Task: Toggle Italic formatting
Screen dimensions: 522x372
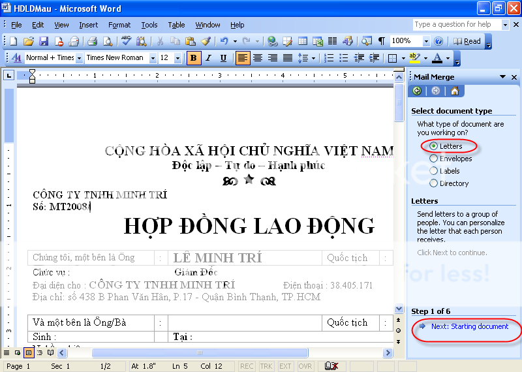Action: tap(209, 58)
